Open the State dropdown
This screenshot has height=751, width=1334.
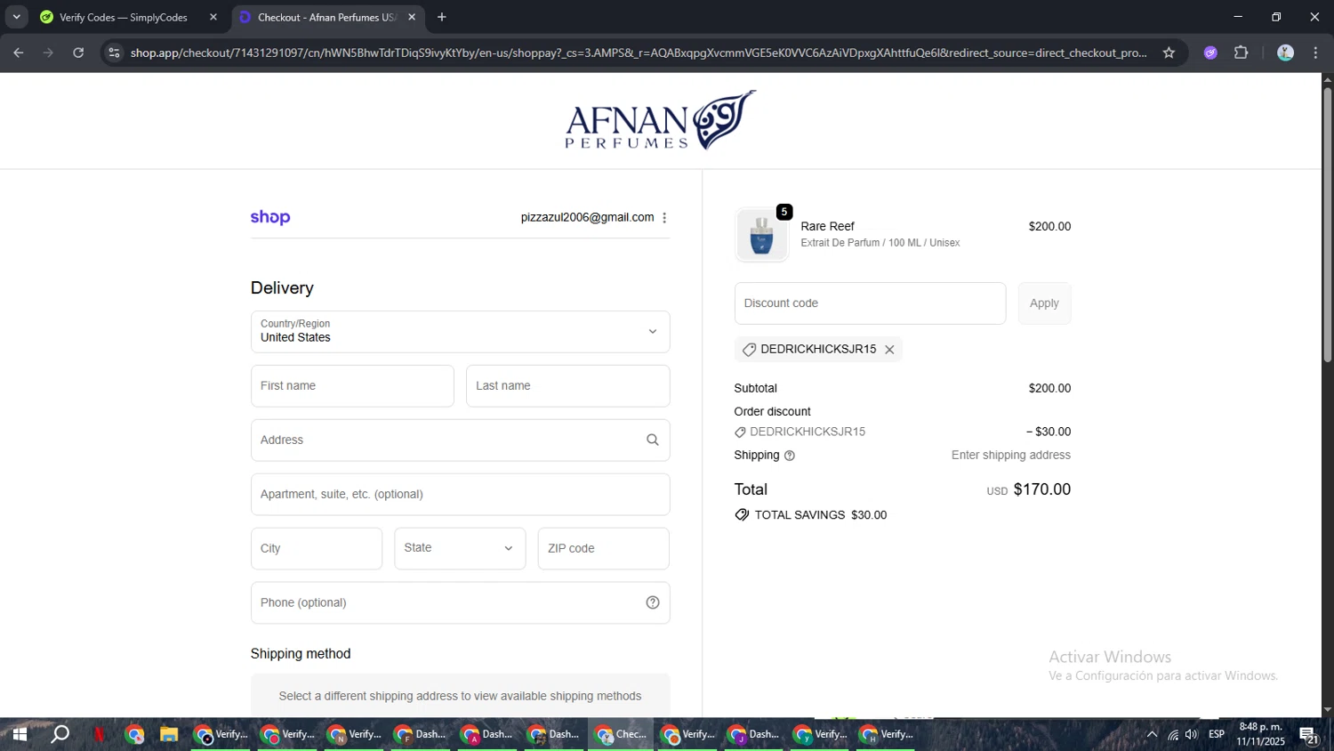coord(460,549)
